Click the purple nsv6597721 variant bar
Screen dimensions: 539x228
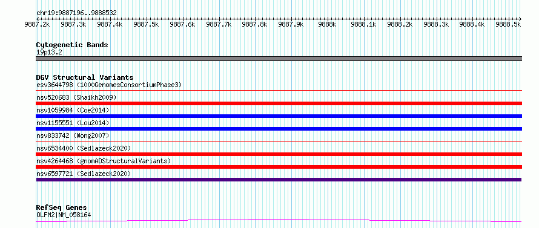coord(279,180)
